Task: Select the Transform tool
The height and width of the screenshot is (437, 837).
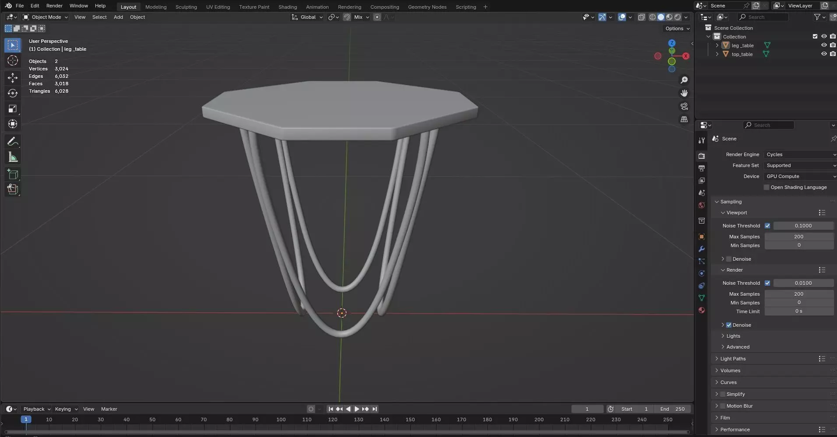Action: point(13,124)
